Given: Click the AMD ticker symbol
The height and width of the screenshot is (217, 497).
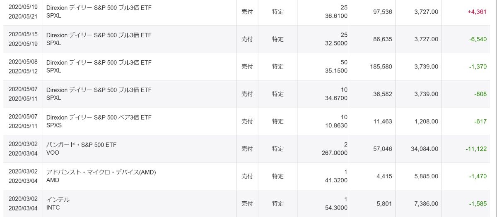Looking at the screenshot, I should (x=53, y=180).
